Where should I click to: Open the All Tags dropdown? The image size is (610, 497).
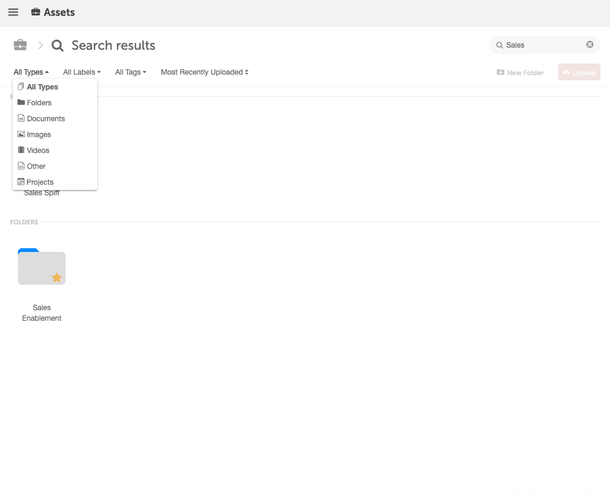pos(131,72)
